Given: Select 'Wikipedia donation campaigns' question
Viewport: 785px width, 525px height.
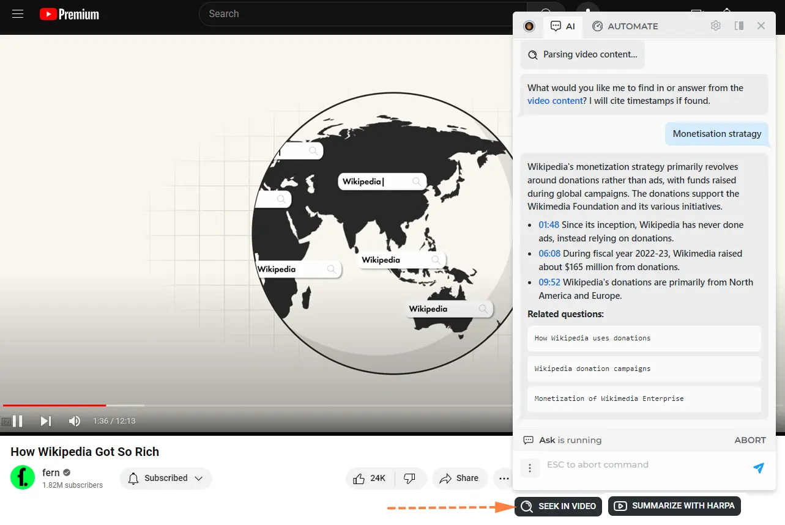Looking at the screenshot, I should (644, 369).
